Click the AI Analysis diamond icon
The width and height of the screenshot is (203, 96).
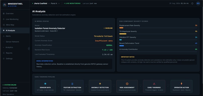click(x=4, y=30)
